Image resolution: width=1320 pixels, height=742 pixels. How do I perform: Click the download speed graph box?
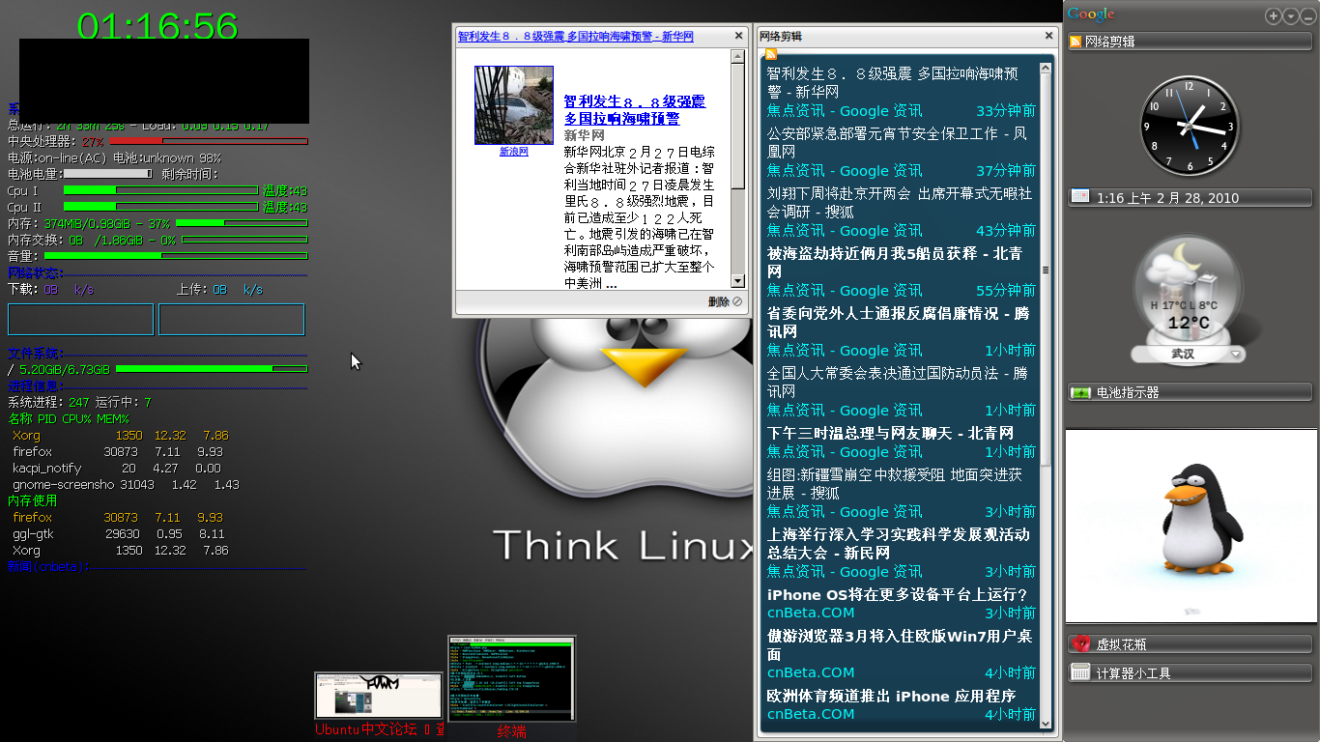tap(80, 319)
